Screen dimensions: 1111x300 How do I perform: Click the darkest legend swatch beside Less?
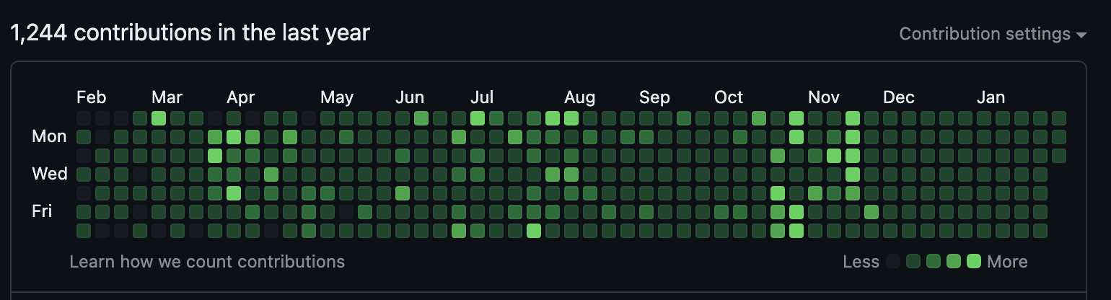[893, 261]
